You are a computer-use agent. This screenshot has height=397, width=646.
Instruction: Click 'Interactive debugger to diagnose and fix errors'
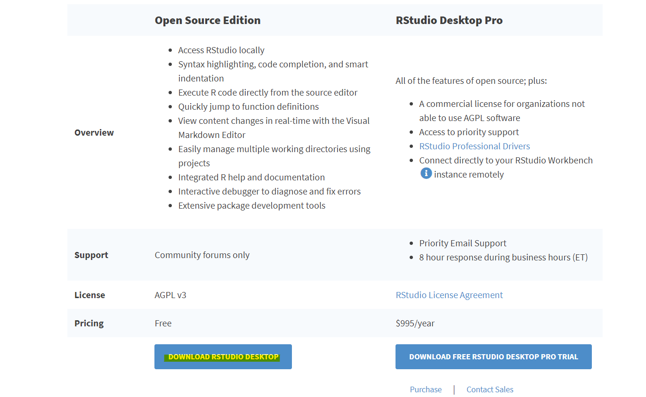[269, 191]
